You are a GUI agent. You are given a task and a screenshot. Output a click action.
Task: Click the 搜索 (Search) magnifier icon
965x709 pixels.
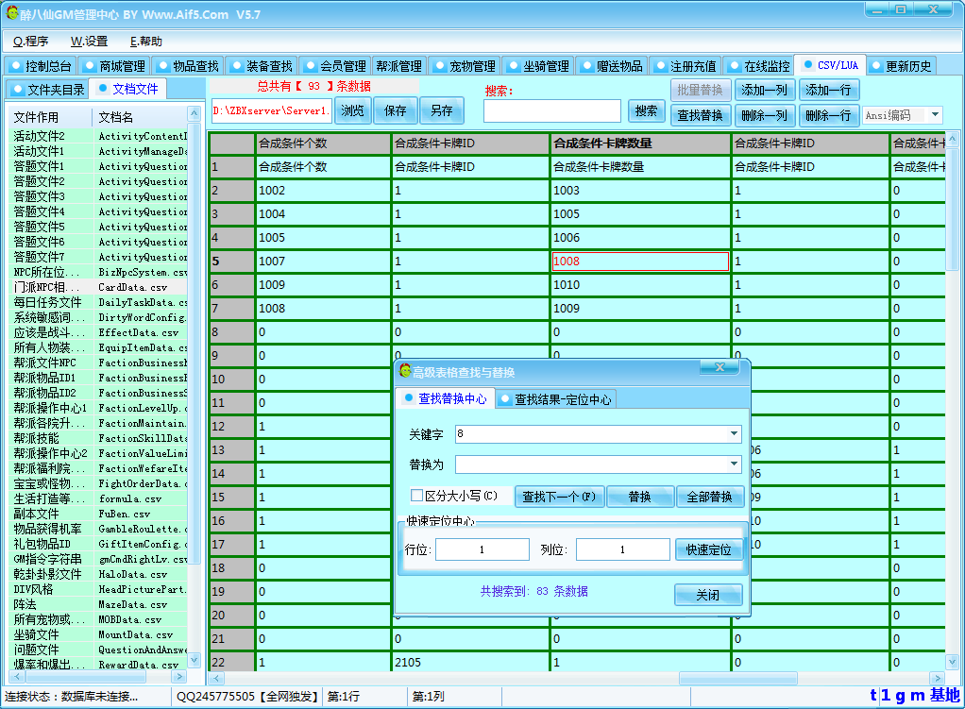click(646, 110)
